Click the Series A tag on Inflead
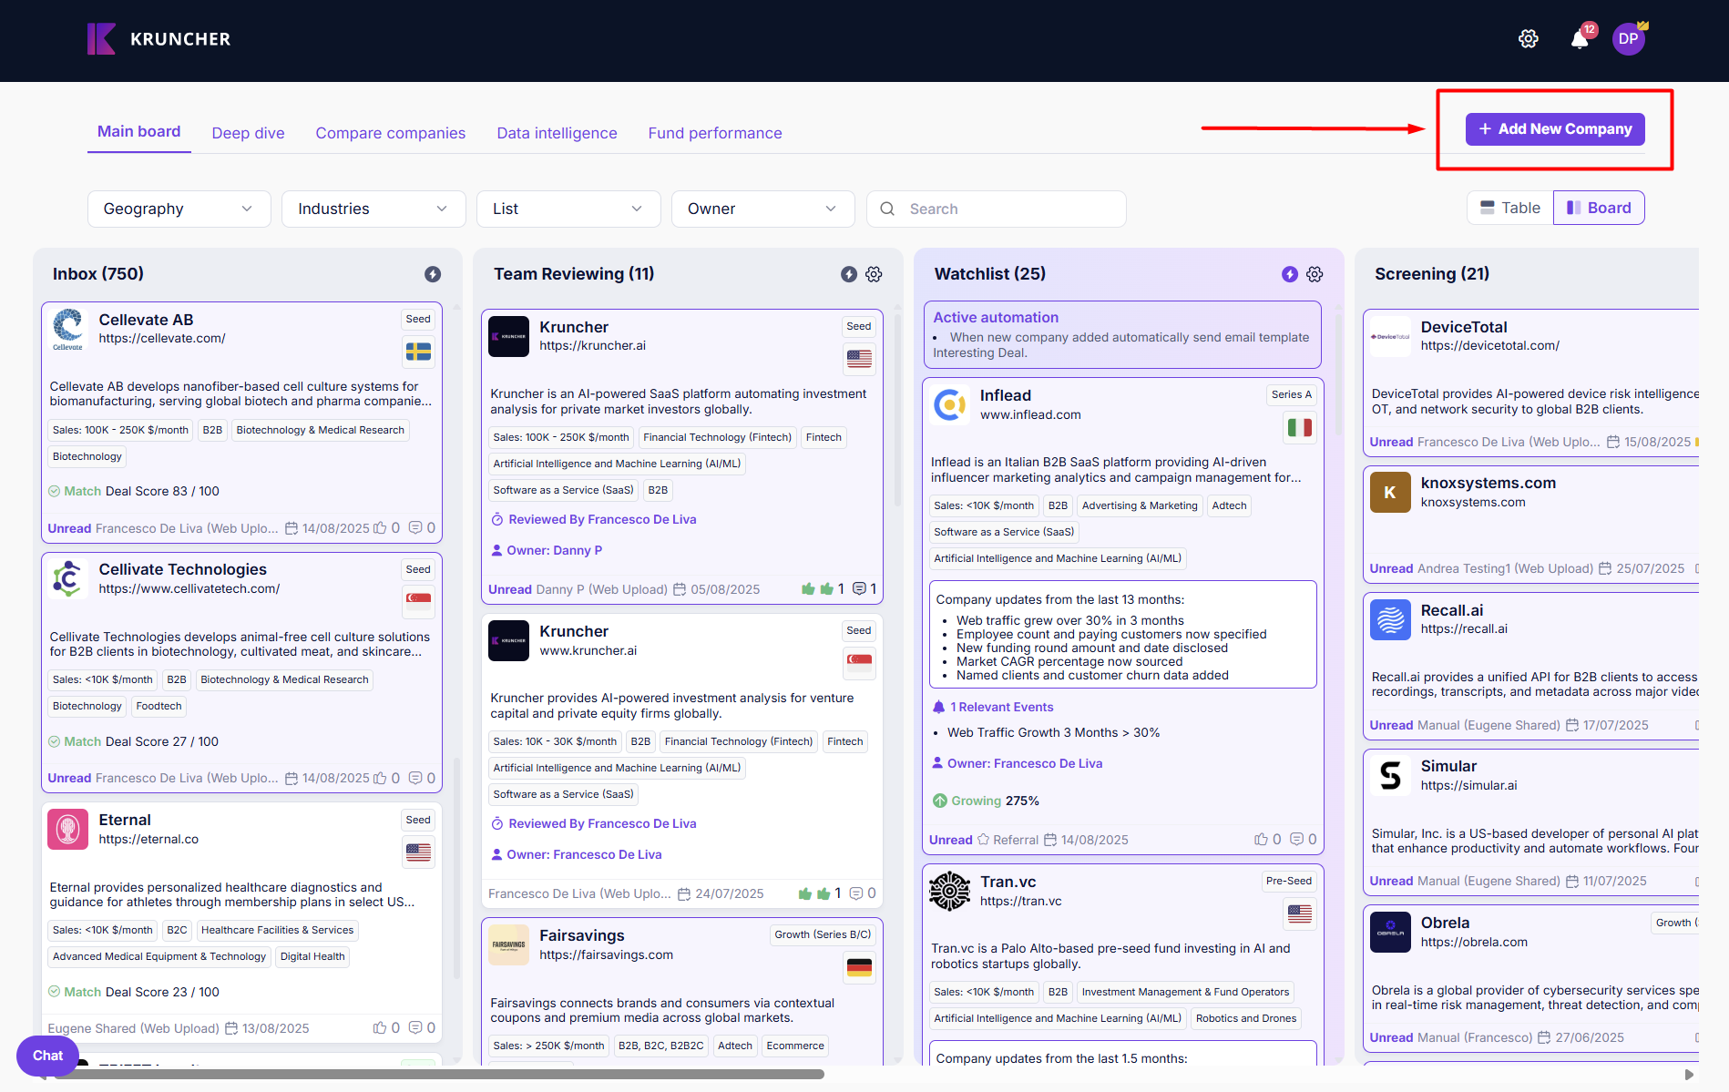This screenshot has height=1092, width=1729. (x=1292, y=394)
